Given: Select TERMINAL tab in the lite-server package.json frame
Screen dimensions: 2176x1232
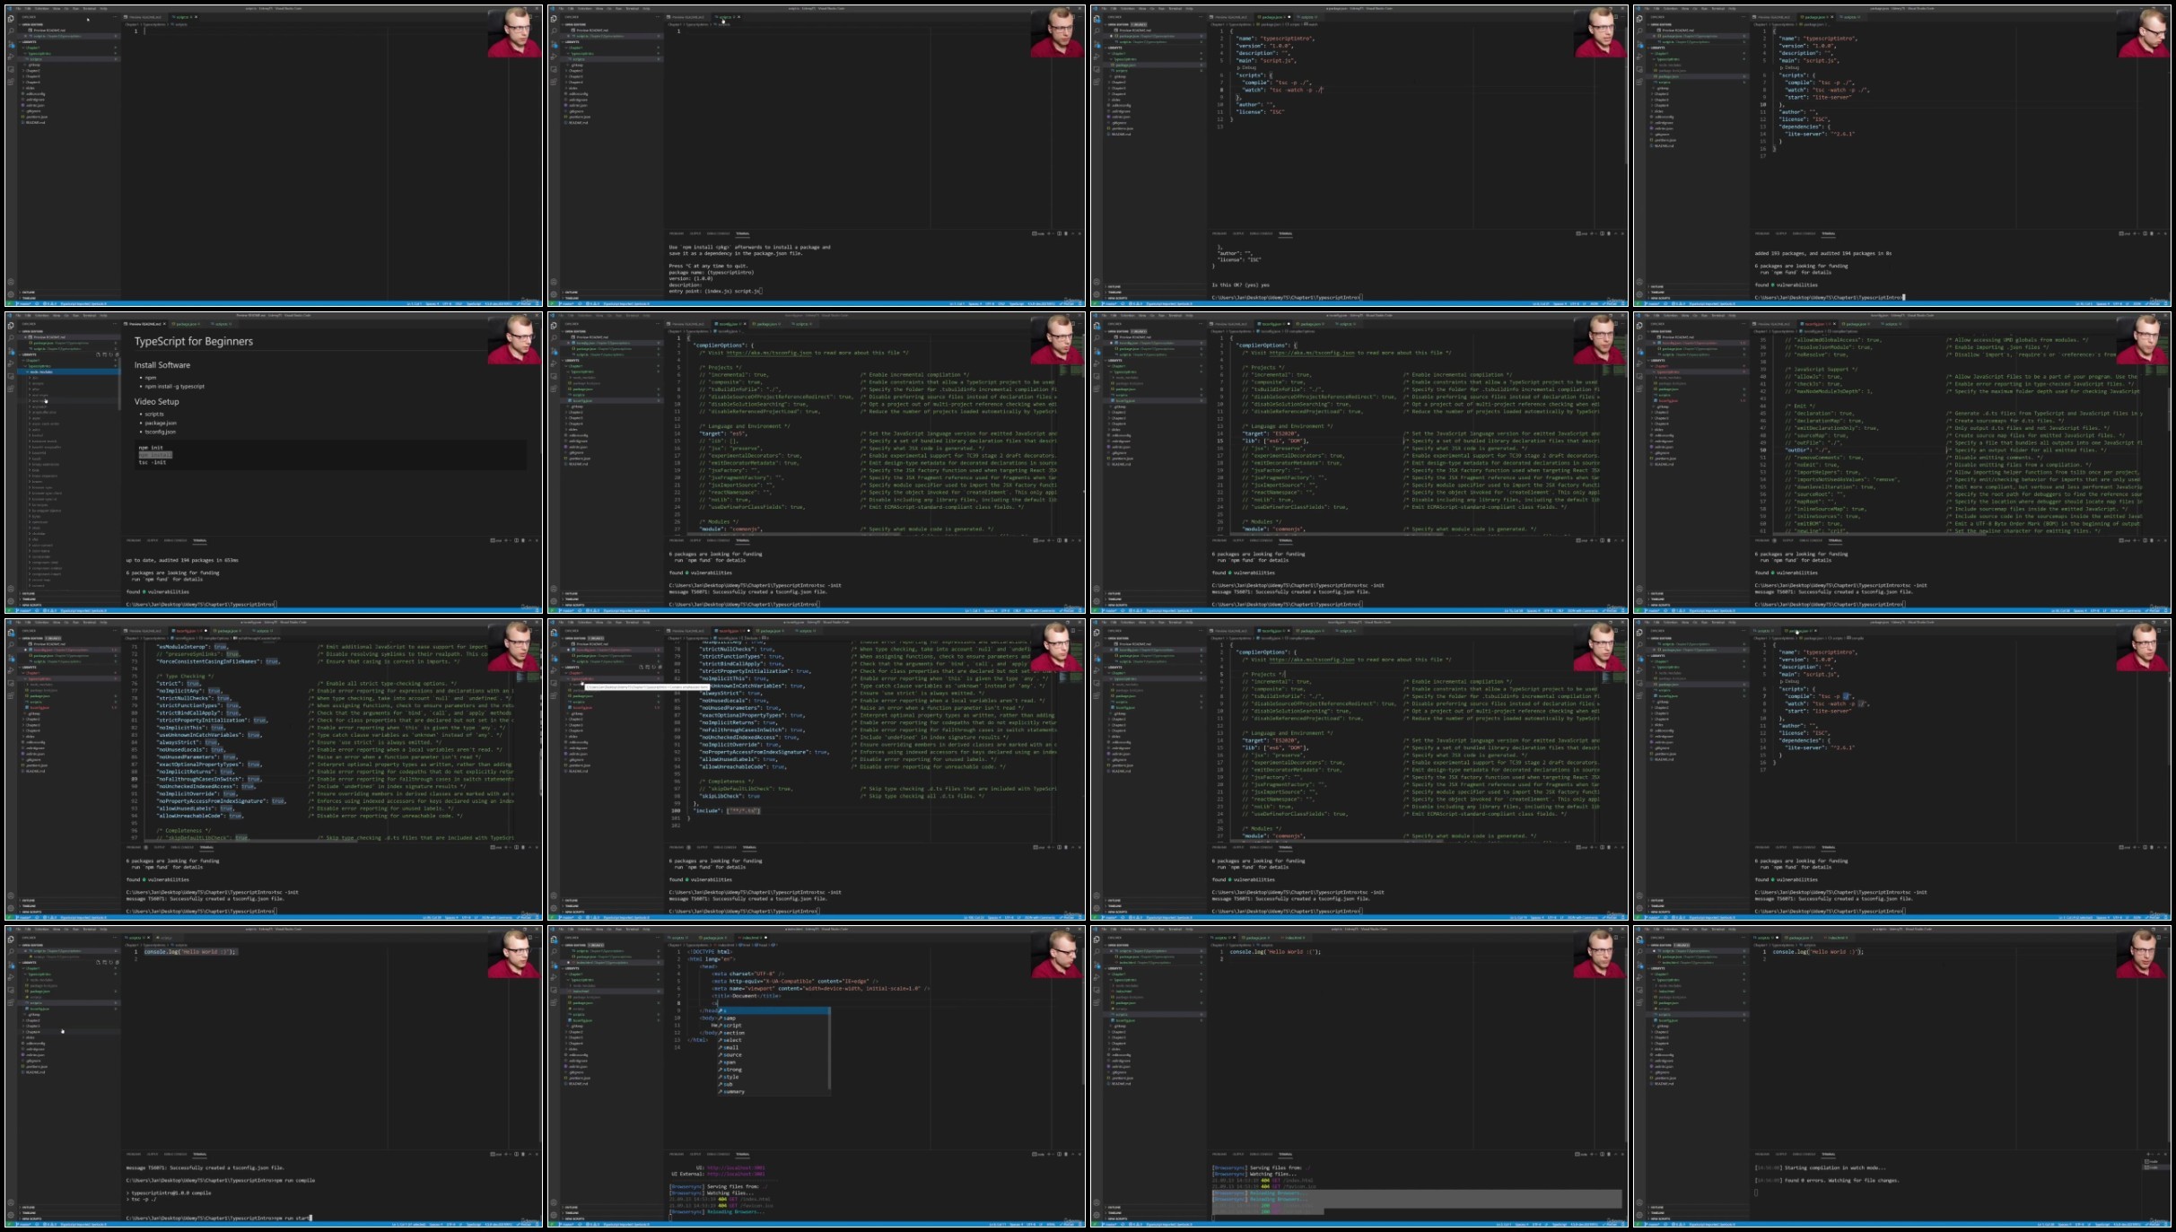Looking at the screenshot, I should 1829,233.
